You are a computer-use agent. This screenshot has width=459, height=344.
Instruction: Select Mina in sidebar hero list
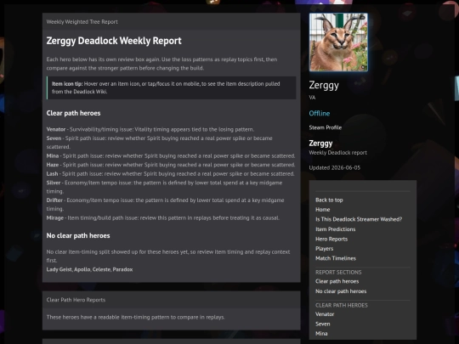coord(321,334)
